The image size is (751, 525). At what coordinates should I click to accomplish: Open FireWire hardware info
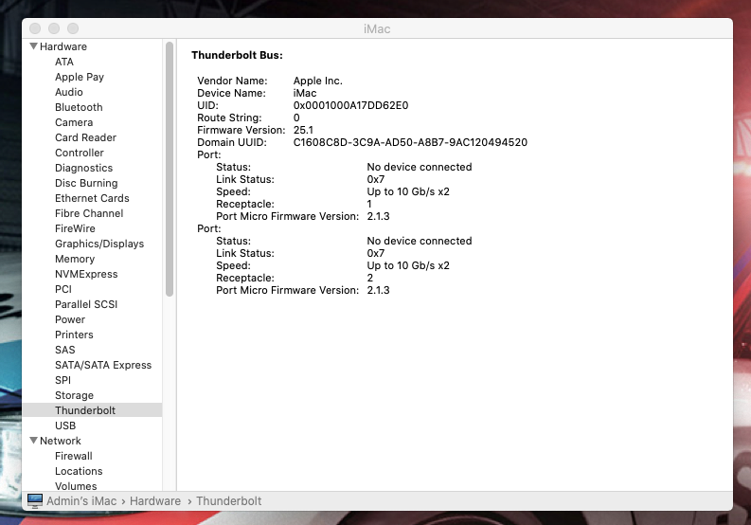pos(75,228)
